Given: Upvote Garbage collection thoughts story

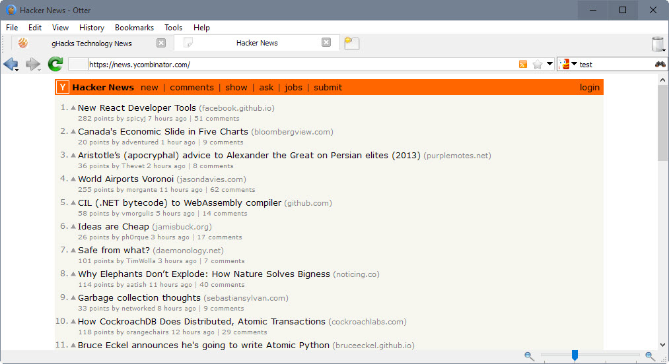Looking at the screenshot, I should 73,297.
